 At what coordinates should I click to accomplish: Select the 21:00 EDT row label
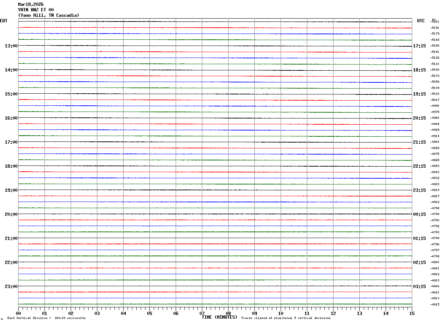11,238
